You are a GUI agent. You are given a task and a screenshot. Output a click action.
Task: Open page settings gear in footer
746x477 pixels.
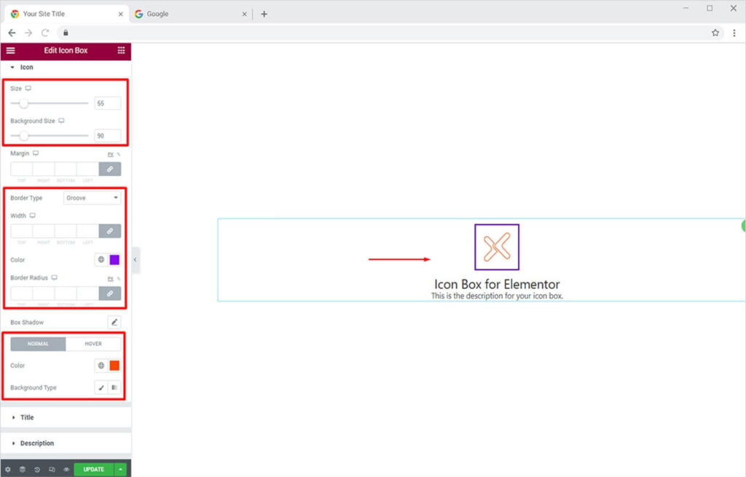click(8, 470)
